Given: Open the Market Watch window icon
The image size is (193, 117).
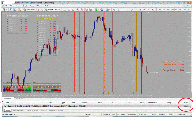Looking at the screenshot, I should [x=11, y=10].
